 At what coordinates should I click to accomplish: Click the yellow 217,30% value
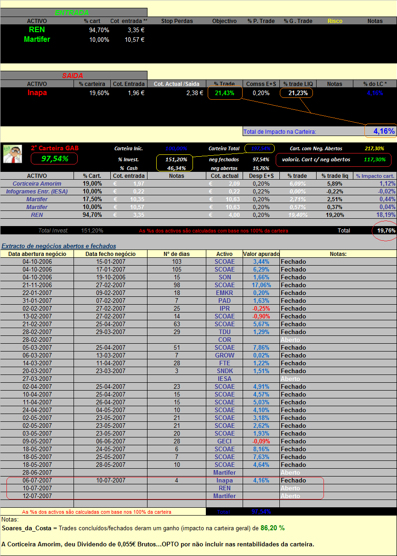pos(374,148)
